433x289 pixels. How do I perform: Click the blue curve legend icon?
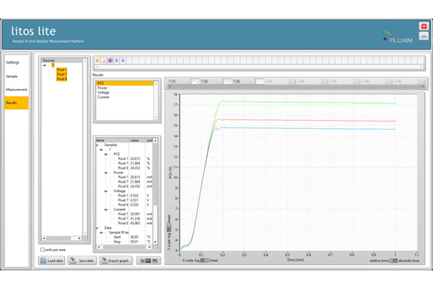tap(195, 81)
